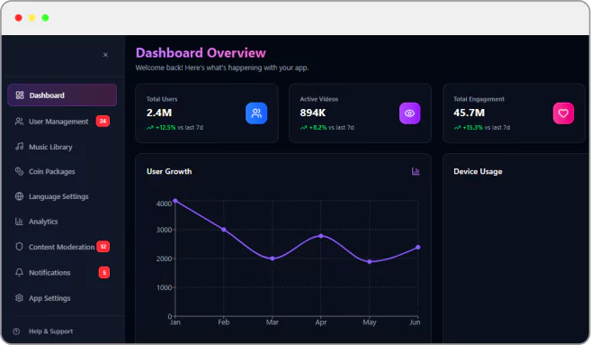Click the +15.3% vs last 7d text
Image resolution: width=591 pixels, height=345 pixels.
487,128
